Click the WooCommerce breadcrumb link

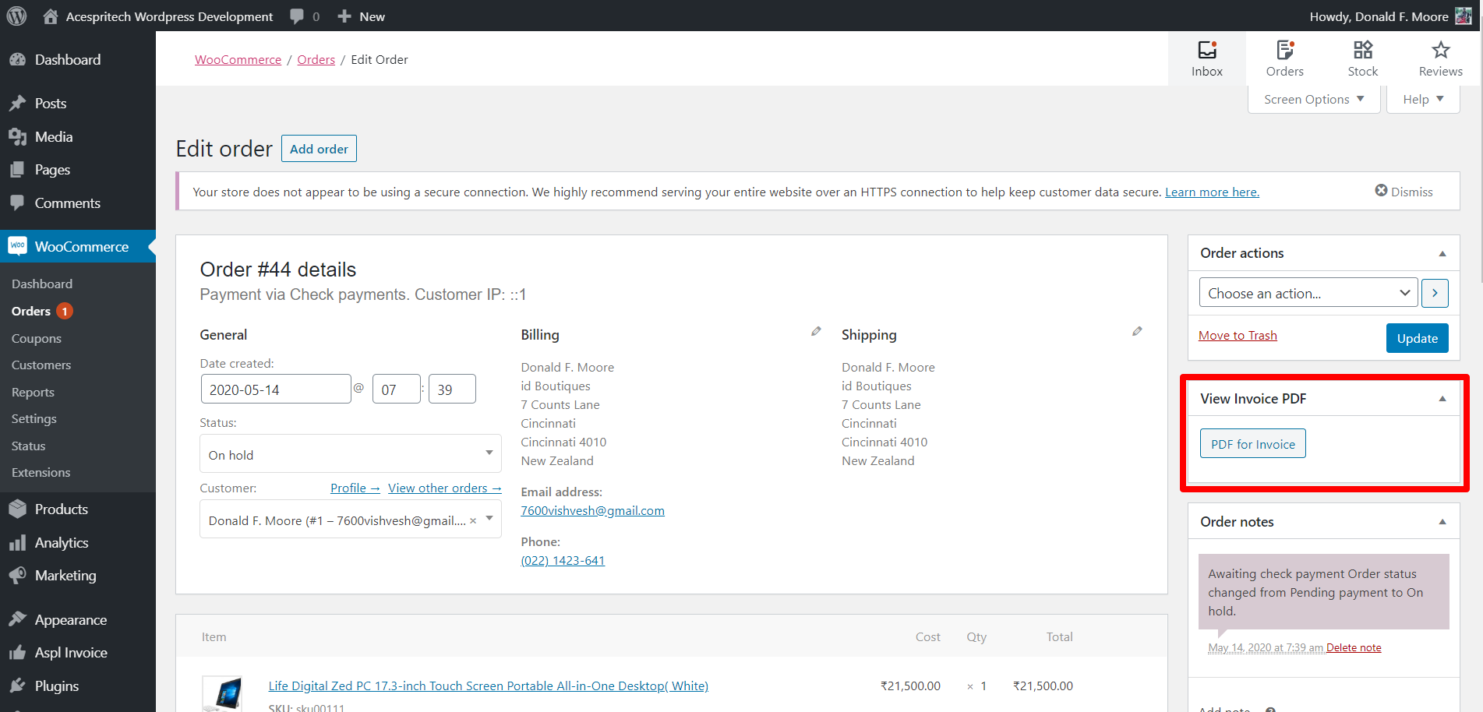(x=238, y=59)
